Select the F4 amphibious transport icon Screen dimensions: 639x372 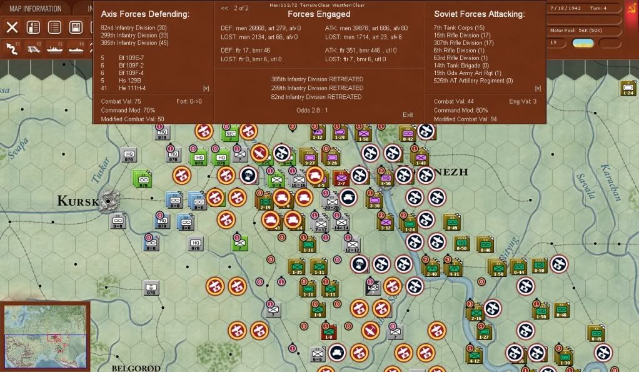76,49
